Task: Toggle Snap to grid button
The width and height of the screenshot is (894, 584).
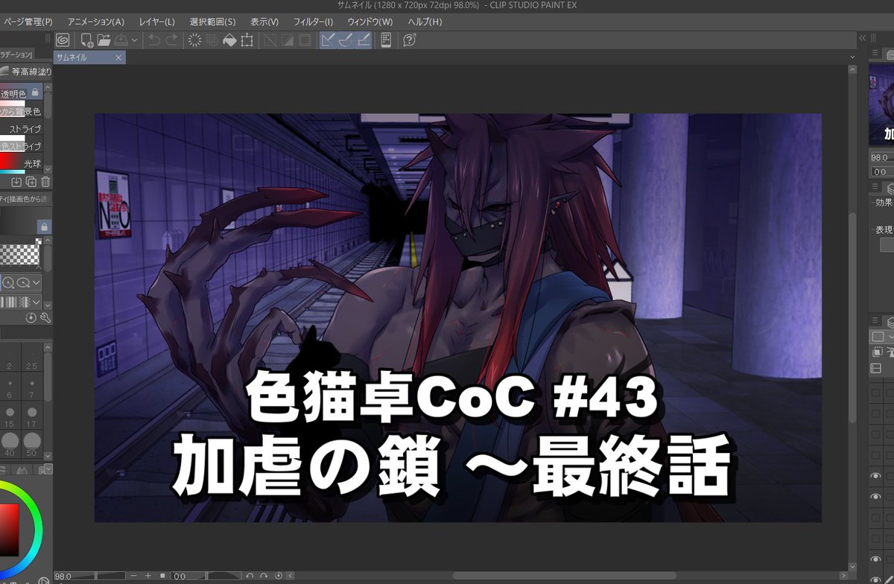Action: pos(363,40)
